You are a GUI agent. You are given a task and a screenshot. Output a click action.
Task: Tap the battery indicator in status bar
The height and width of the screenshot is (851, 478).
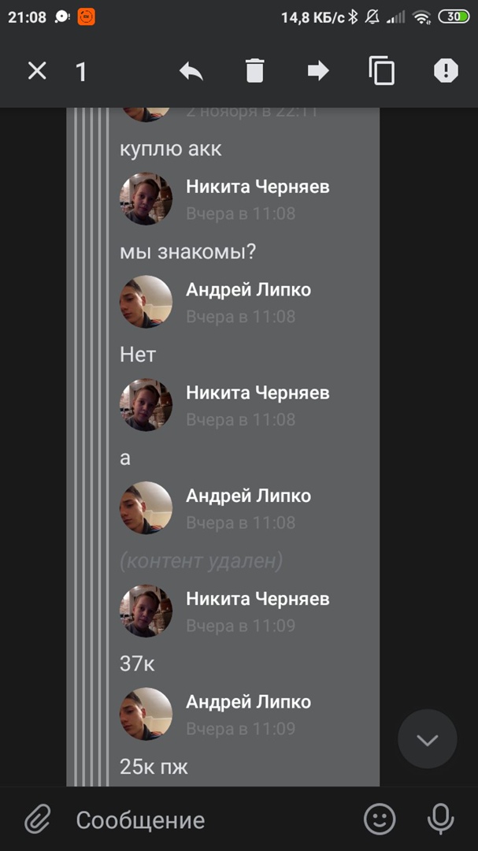(x=454, y=17)
